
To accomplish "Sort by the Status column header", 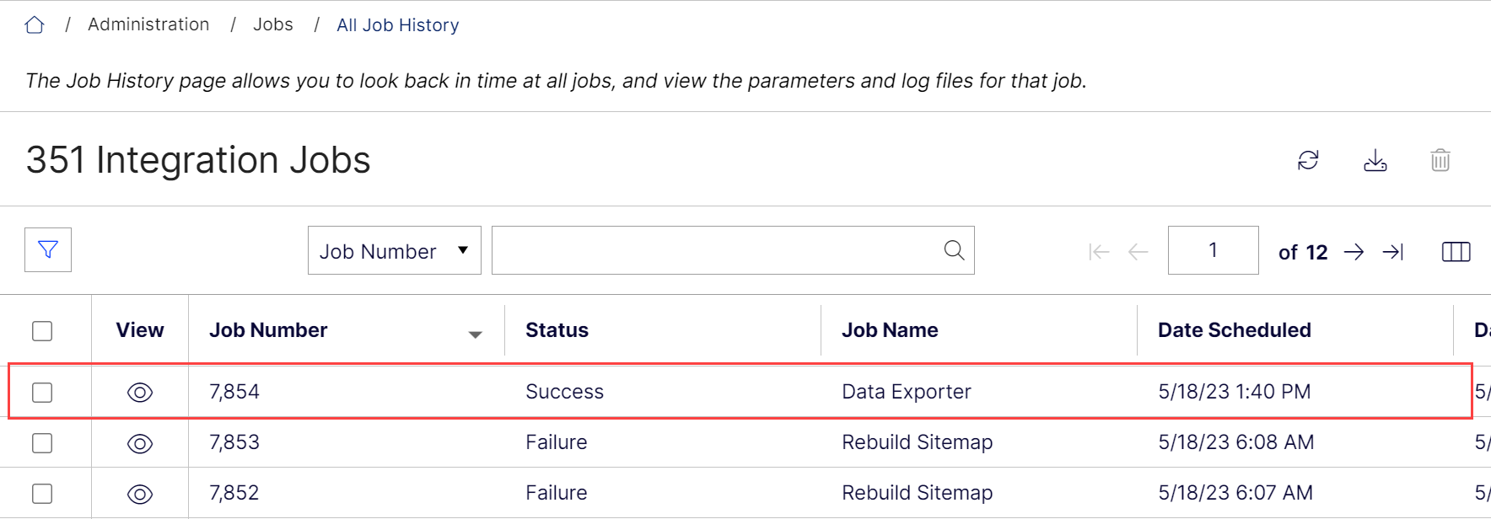I will pos(557,330).
